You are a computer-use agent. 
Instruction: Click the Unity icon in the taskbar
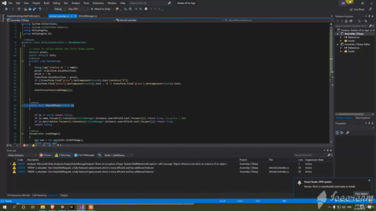(x=72, y=207)
